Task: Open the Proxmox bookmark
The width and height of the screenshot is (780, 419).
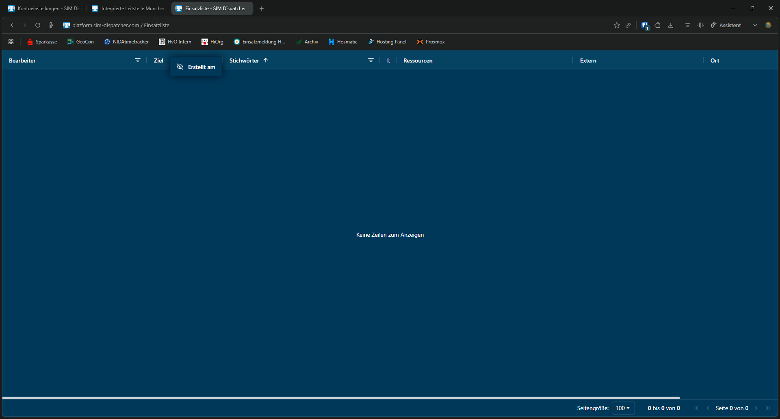Action: click(431, 42)
